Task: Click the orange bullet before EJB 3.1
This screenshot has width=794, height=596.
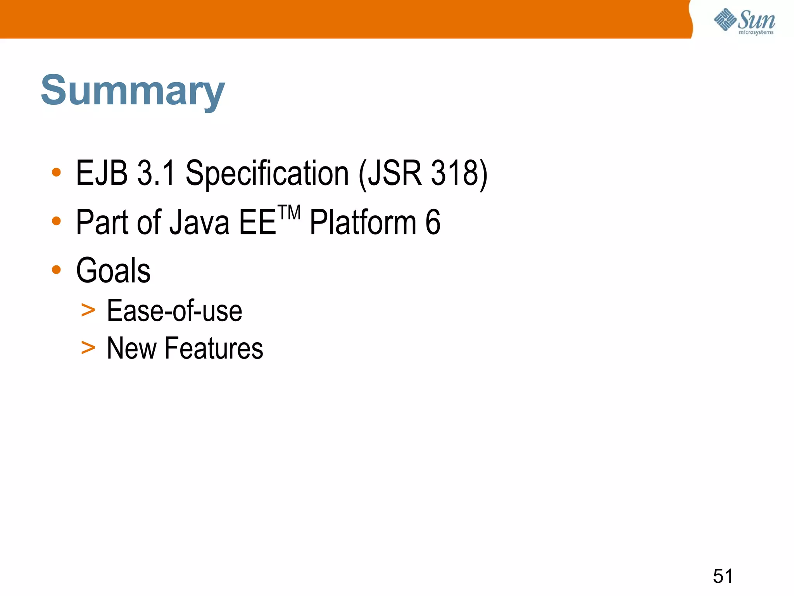Action: tap(57, 172)
